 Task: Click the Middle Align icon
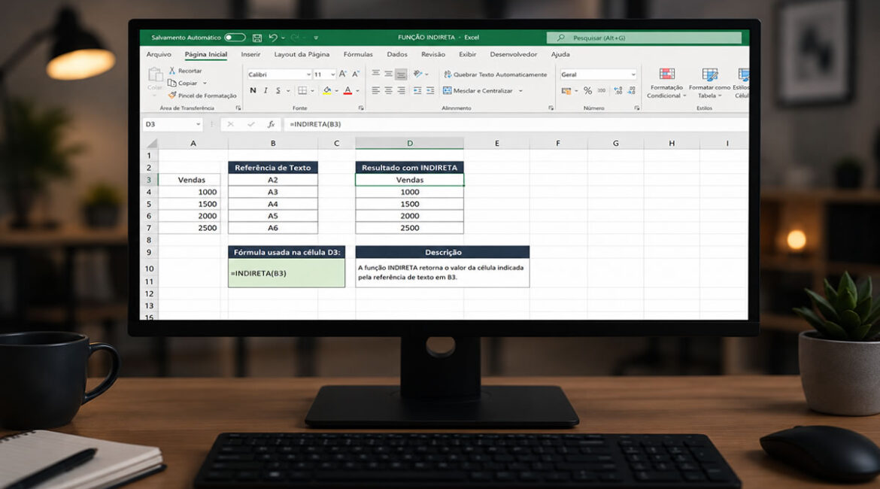click(x=388, y=74)
